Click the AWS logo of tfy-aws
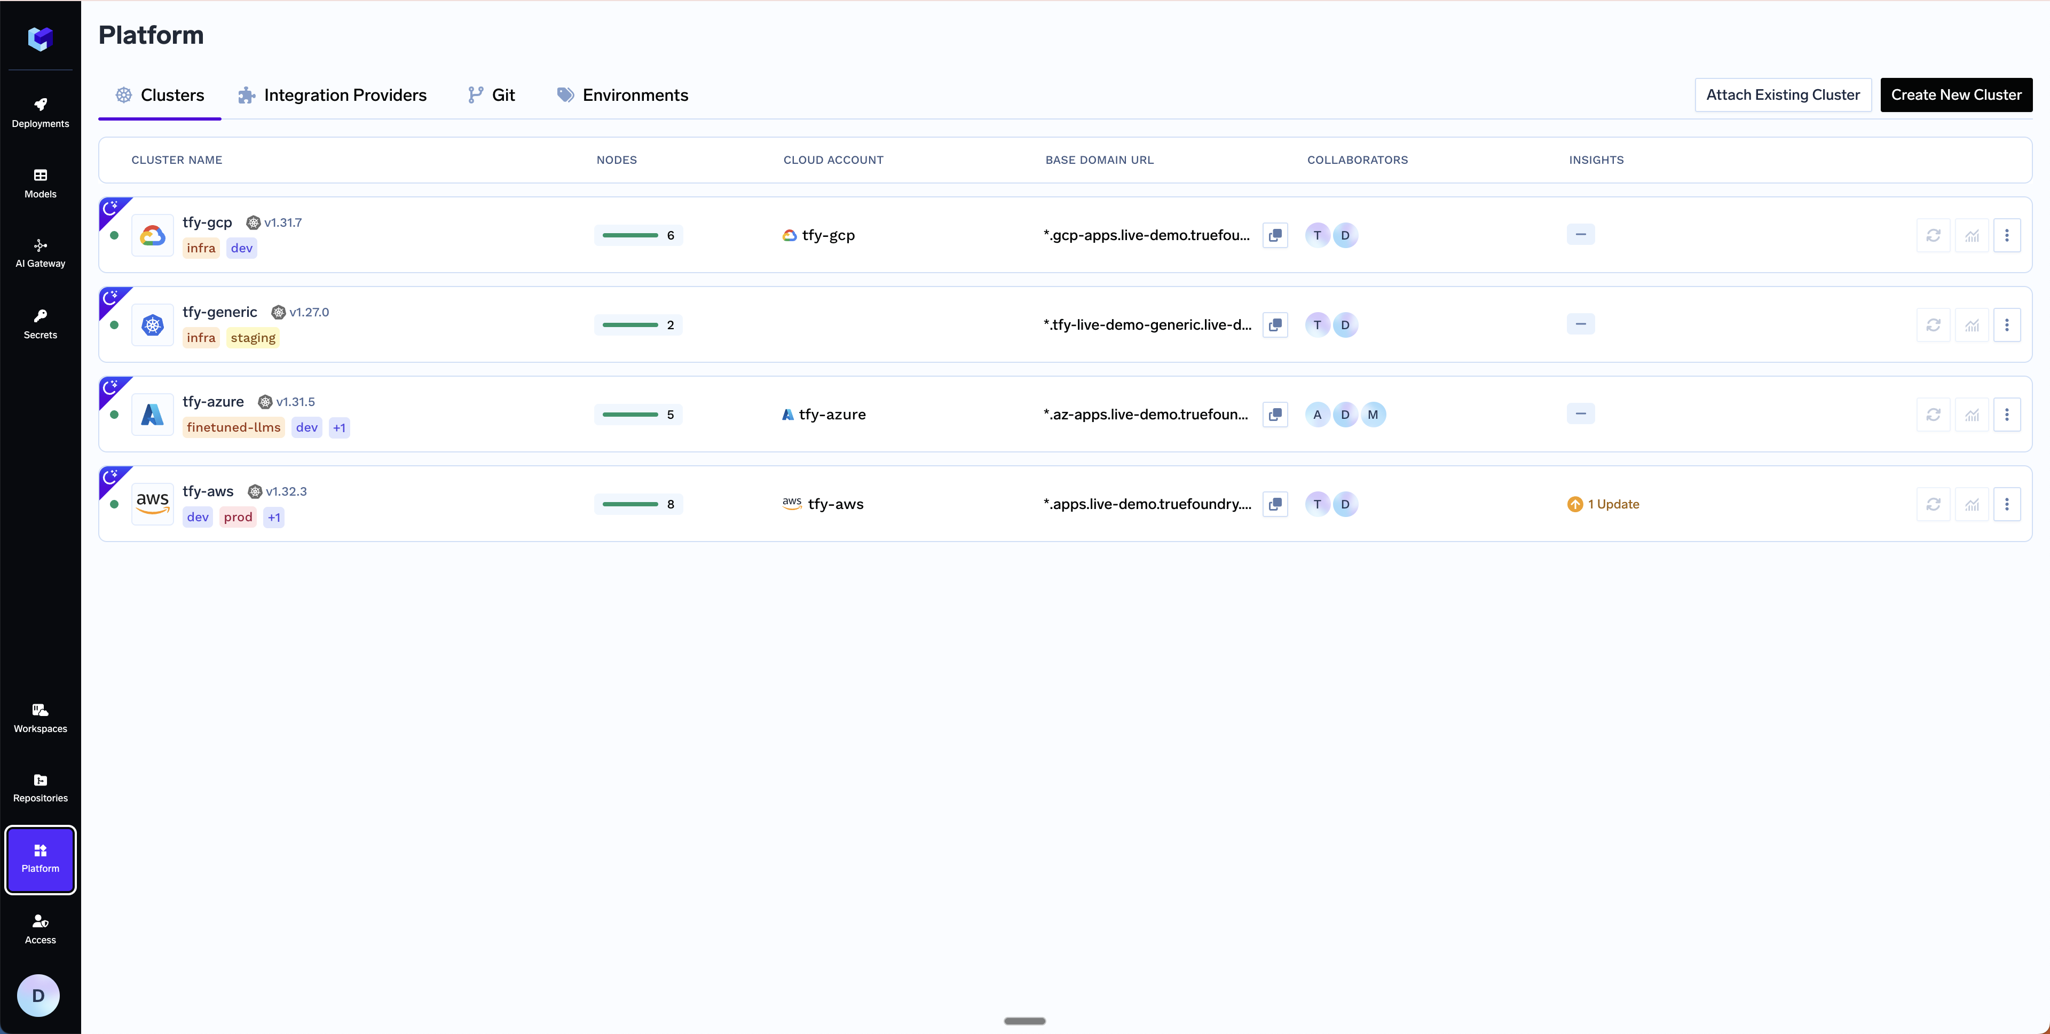The image size is (2050, 1034). [152, 504]
